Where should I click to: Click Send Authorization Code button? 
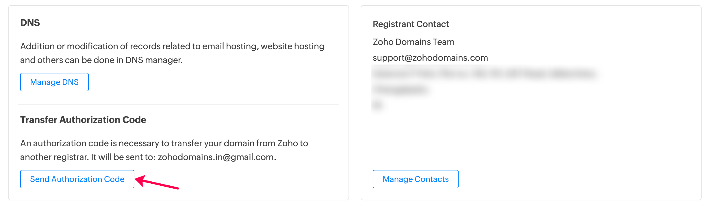coord(77,179)
